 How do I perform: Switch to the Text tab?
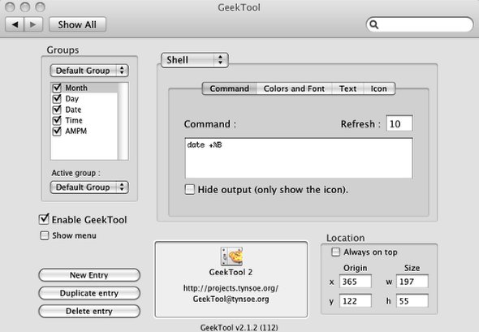[347, 88]
